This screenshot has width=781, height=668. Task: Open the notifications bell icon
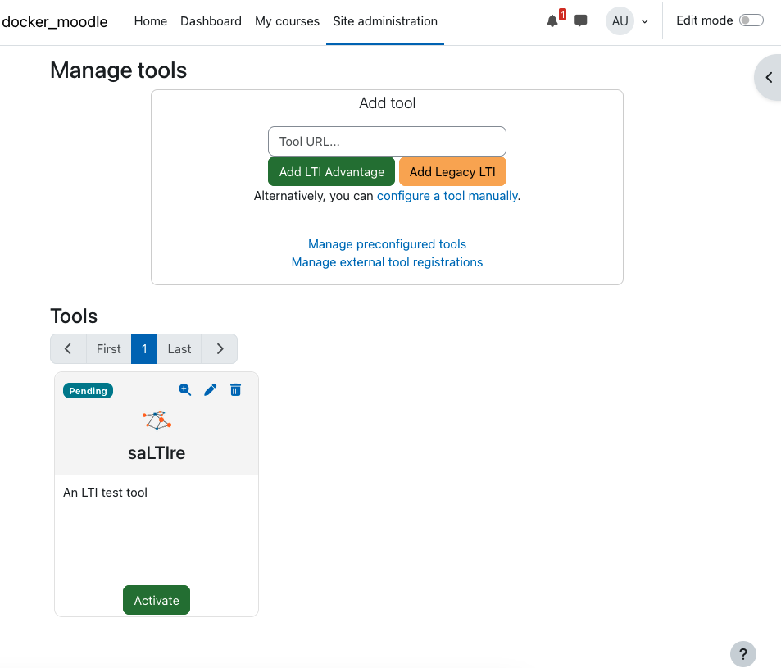(x=552, y=21)
